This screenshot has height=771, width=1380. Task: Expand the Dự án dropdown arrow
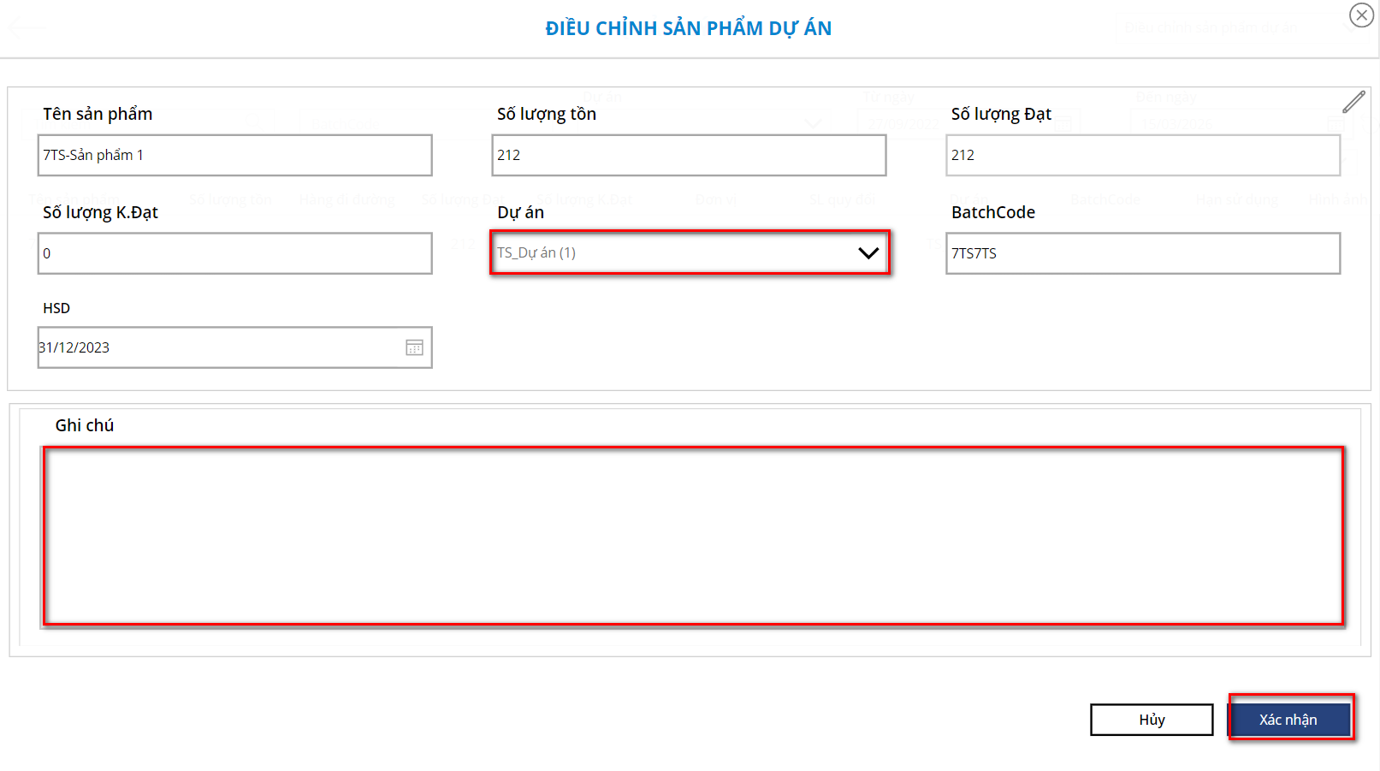pos(868,252)
